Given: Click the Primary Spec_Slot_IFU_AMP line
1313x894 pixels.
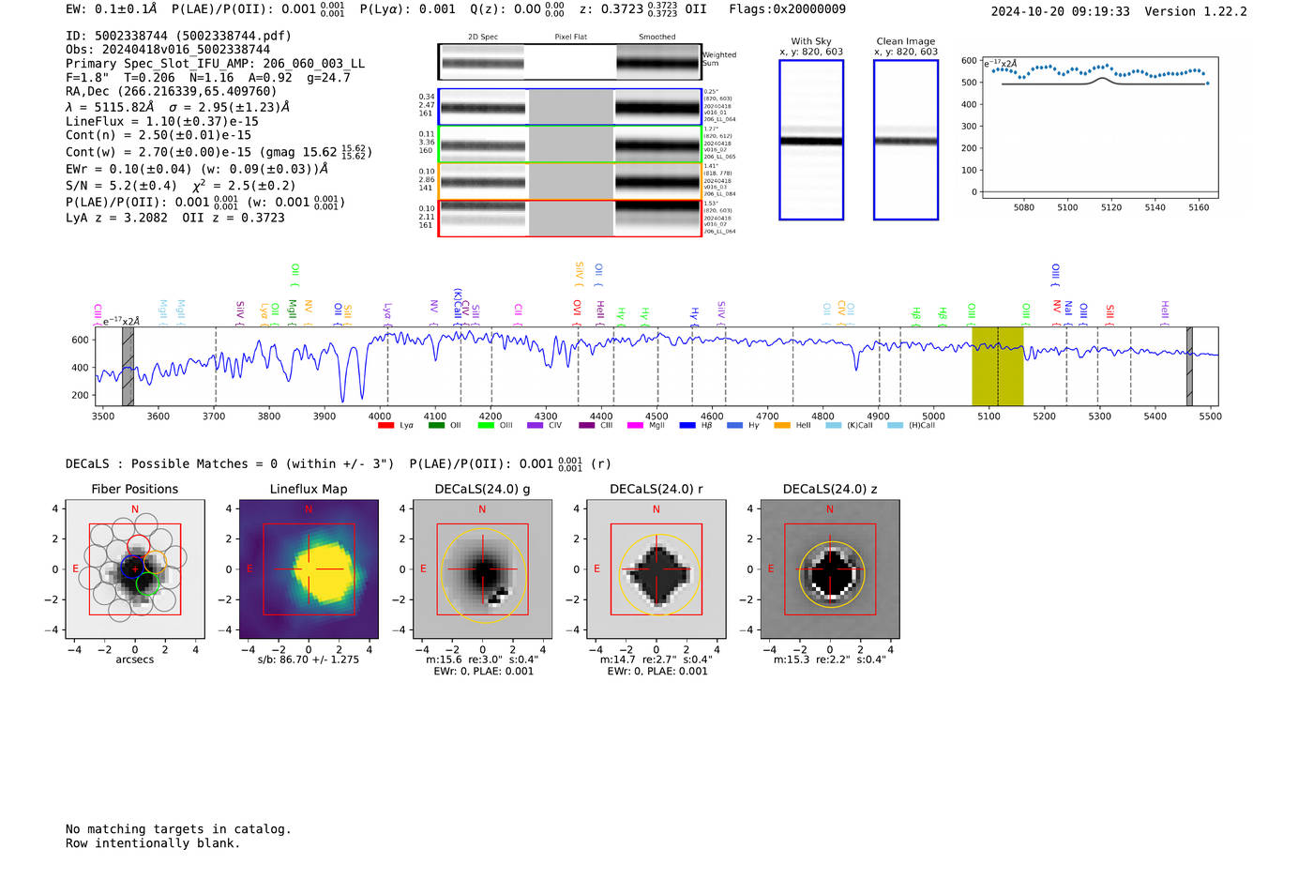Looking at the screenshot, I should coord(216,64).
